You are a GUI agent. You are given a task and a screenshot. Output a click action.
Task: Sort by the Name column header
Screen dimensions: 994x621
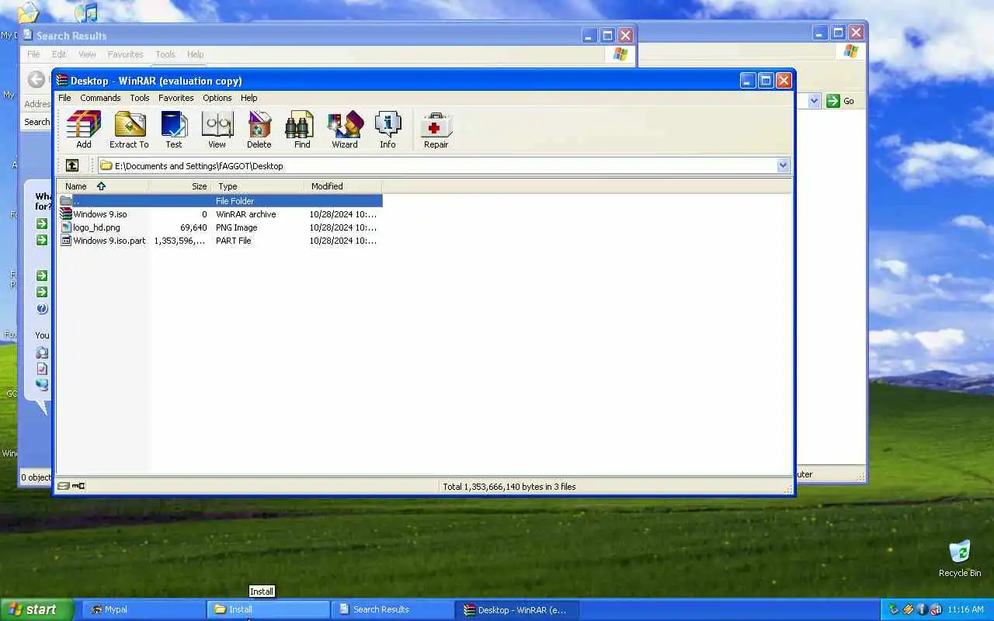pos(103,186)
